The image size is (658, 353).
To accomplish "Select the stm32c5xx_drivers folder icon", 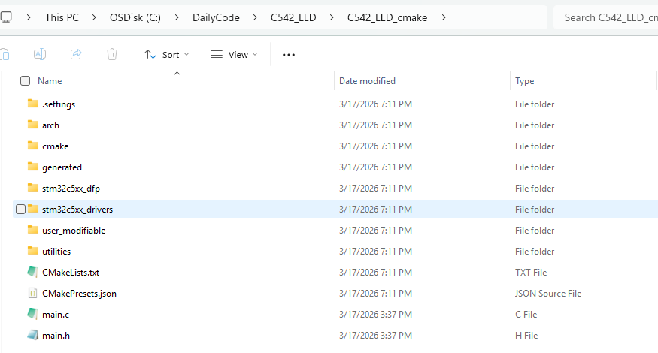I will tap(33, 209).
